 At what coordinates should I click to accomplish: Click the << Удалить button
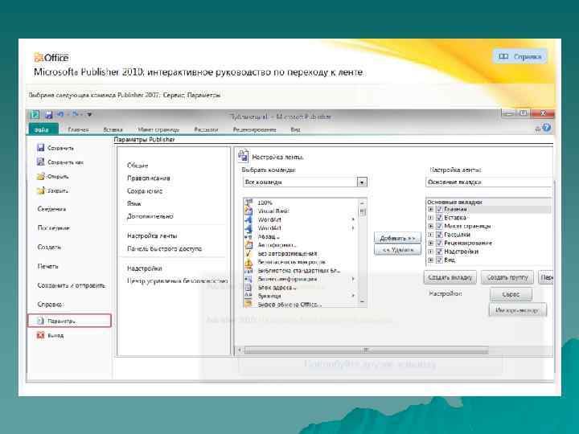(397, 250)
